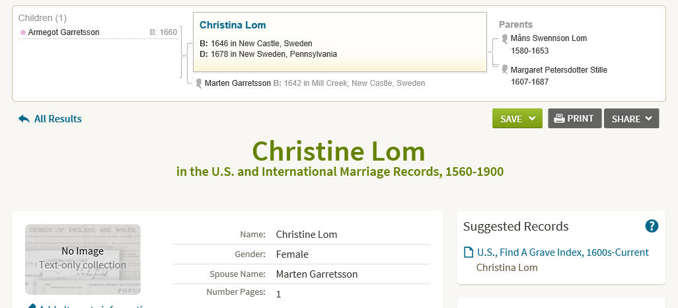Open Christina Lom profile name in tree card
678x308 pixels.
pyautogui.click(x=233, y=25)
